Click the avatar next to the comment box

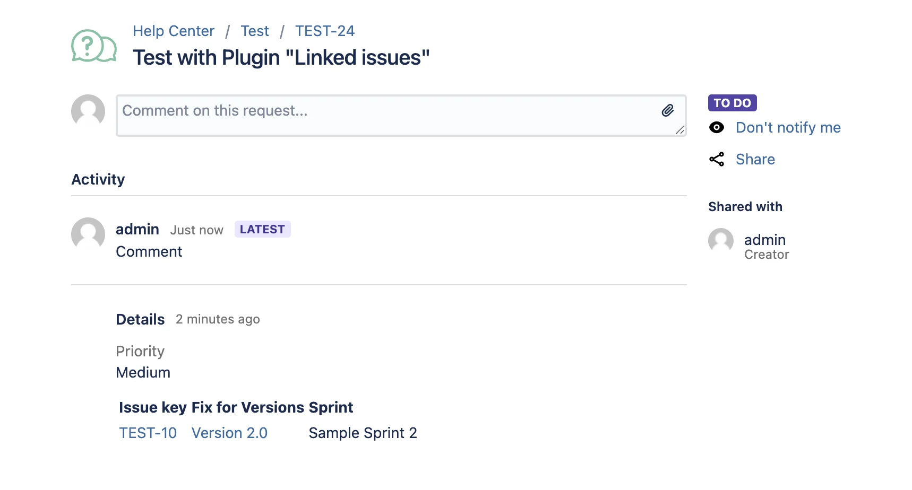coord(88,110)
